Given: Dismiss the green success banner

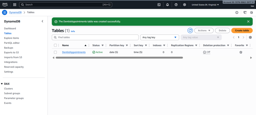Looking at the screenshot, I should (x=248, y=21).
